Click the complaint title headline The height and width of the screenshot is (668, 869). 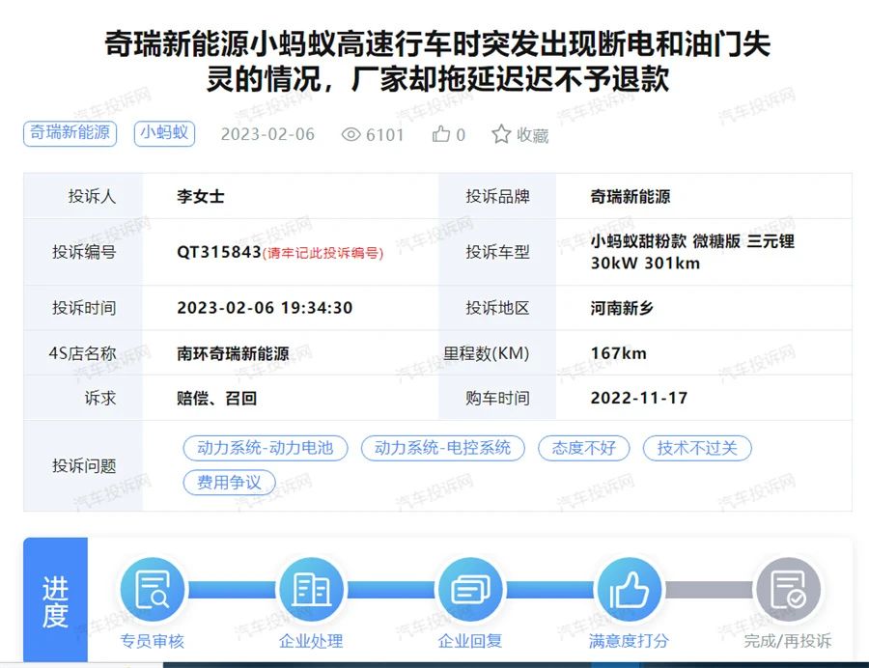(436, 62)
